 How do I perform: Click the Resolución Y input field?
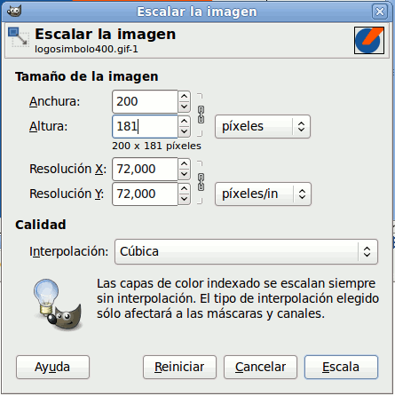[x=145, y=194]
